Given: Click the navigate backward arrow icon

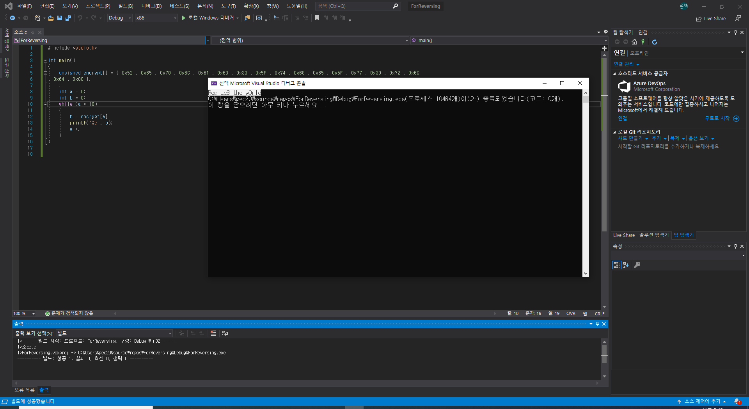Looking at the screenshot, I should 12,18.
